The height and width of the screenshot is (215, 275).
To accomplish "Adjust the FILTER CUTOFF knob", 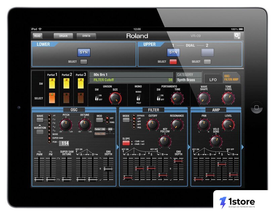I will click(153, 124).
